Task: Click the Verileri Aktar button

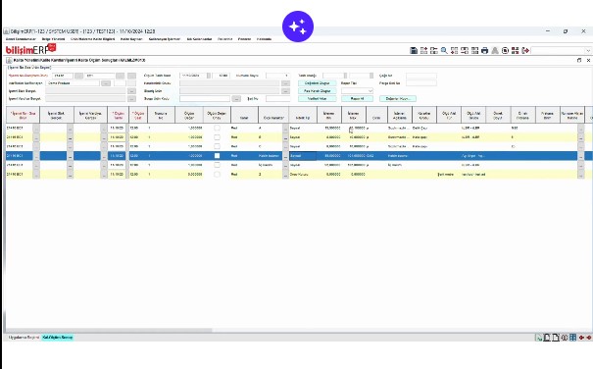Action: (x=317, y=98)
